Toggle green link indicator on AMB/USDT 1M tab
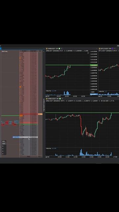Screen dimensions: 119x212 point(59,49)
